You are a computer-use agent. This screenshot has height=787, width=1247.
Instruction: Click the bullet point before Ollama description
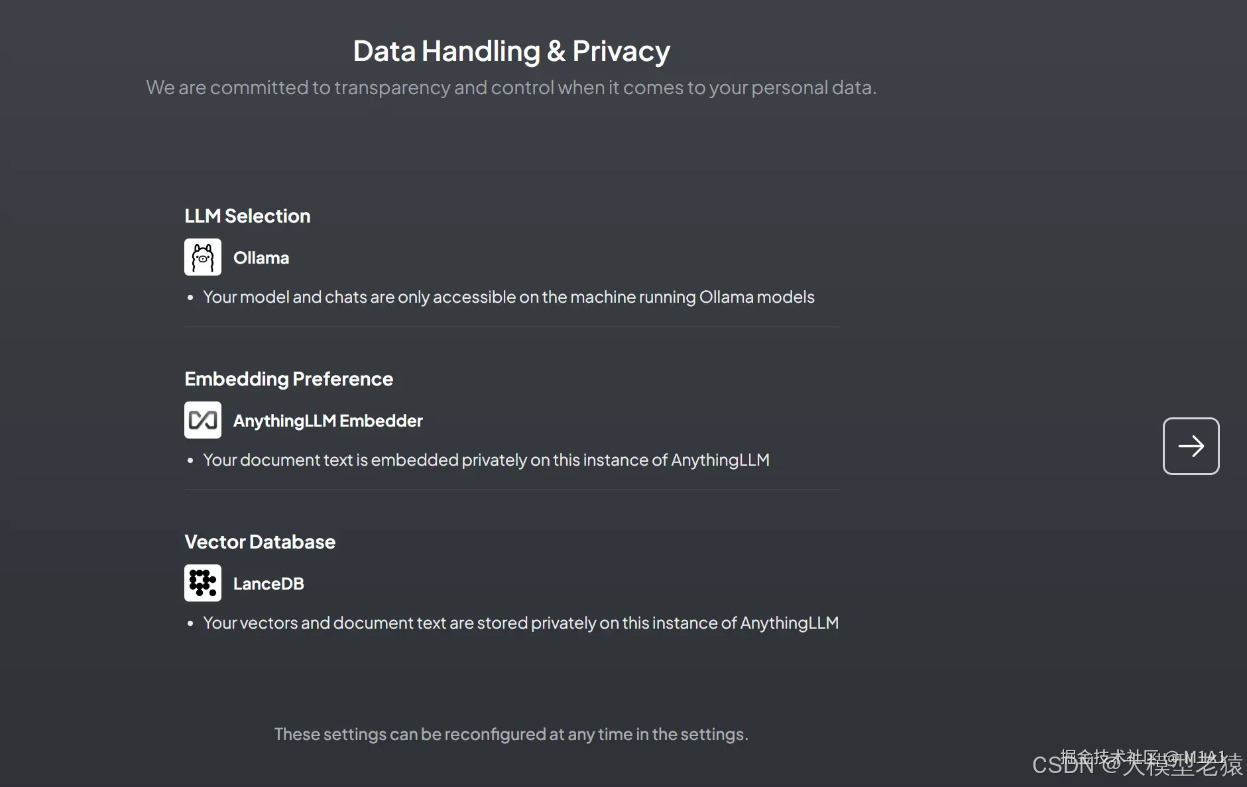(x=190, y=297)
